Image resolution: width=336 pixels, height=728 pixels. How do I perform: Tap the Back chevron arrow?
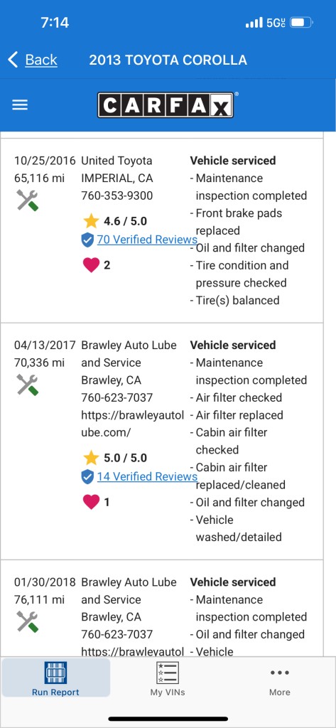pos(13,60)
